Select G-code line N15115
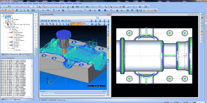The height and width of the screenshot is (103, 207). [13, 60]
